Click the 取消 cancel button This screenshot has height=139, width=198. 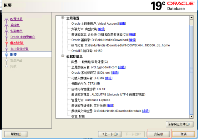[x=183, y=134]
